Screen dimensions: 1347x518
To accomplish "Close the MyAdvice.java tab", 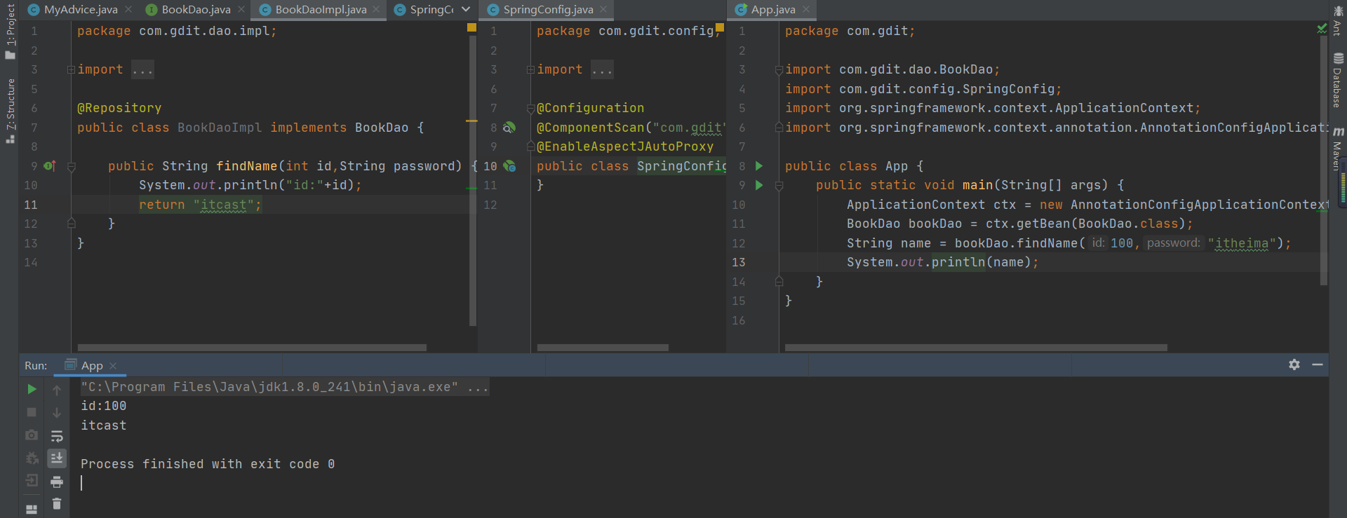I will pyautogui.click(x=128, y=9).
